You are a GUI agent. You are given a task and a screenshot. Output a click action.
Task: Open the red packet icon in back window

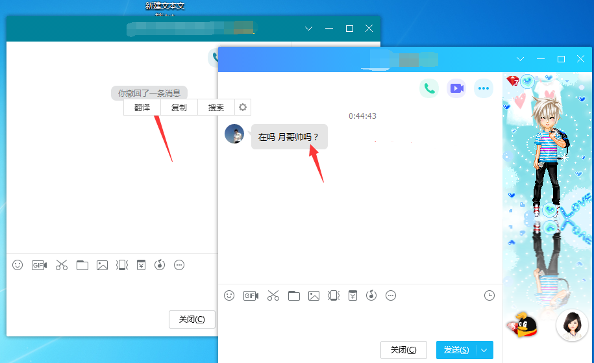pos(141,265)
